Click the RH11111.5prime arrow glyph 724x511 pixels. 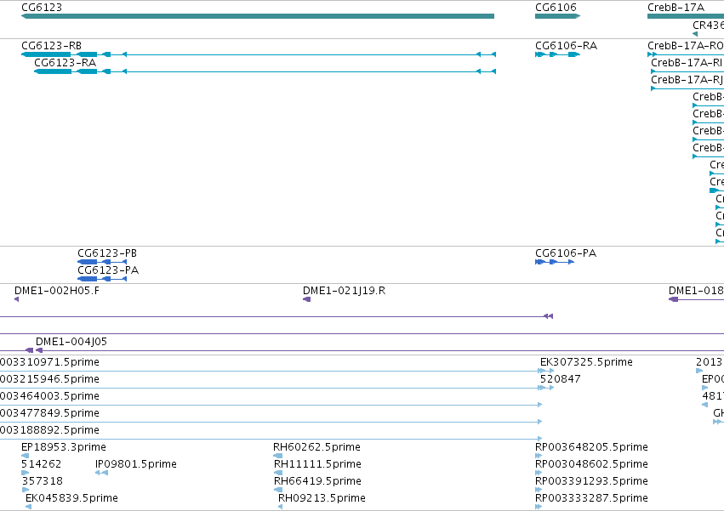[x=278, y=473]
